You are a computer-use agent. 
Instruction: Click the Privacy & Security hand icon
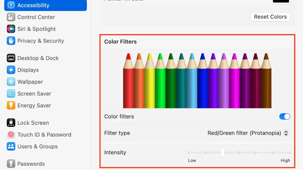[x=11, y=41]
